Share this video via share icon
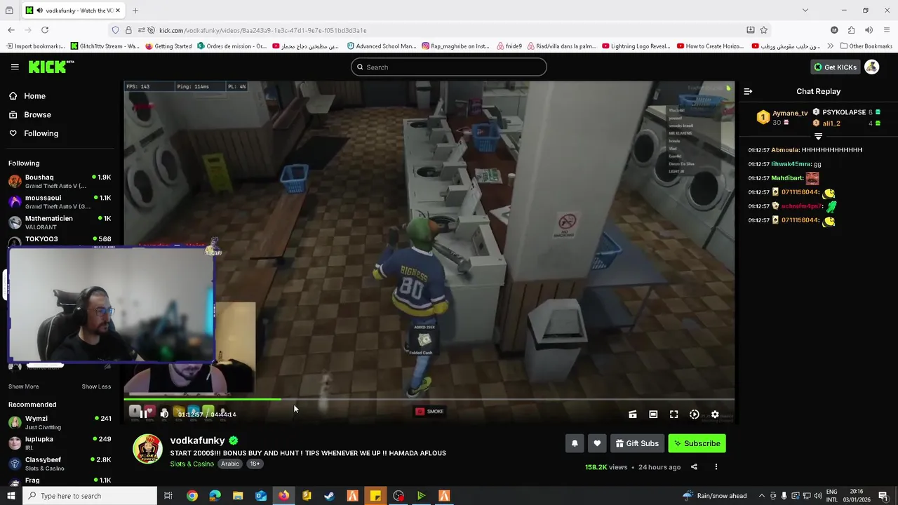The image size is (898, 505). [694, 467]
